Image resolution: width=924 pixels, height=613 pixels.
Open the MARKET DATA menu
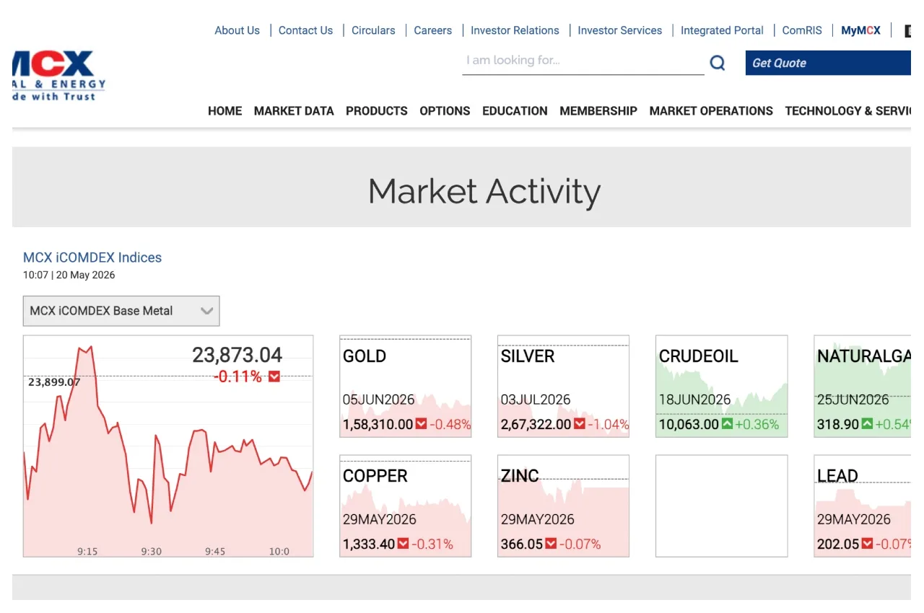[294, 111]
